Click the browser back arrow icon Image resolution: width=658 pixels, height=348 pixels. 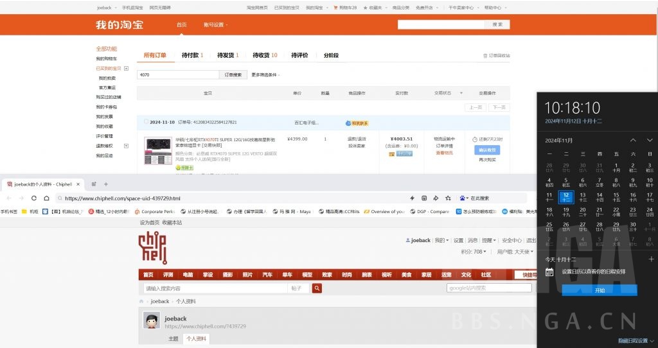point(9,198)
